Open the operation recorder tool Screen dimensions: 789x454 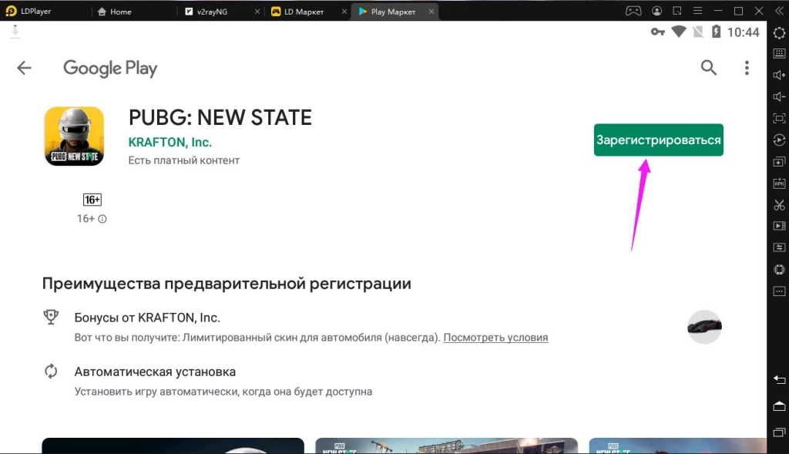coord(779,140)
